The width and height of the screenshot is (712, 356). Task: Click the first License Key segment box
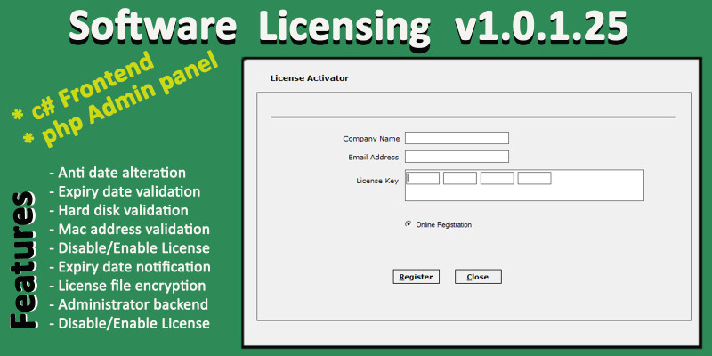[x=424, y=178]
